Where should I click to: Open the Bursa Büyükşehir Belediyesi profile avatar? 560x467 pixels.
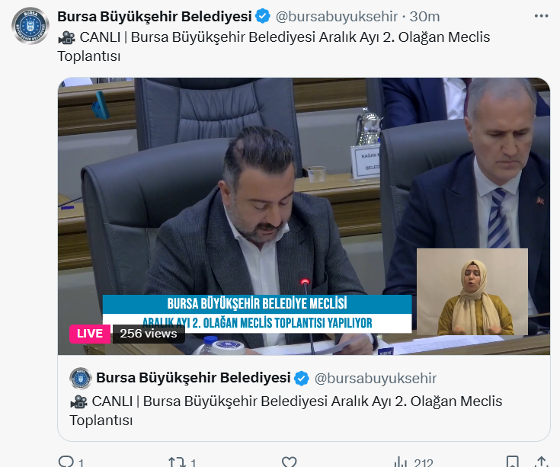click(30, 26)
